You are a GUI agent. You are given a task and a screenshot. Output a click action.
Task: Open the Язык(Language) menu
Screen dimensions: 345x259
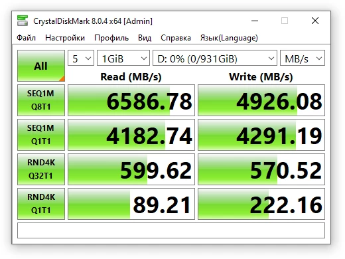click(x=229, y=38)
